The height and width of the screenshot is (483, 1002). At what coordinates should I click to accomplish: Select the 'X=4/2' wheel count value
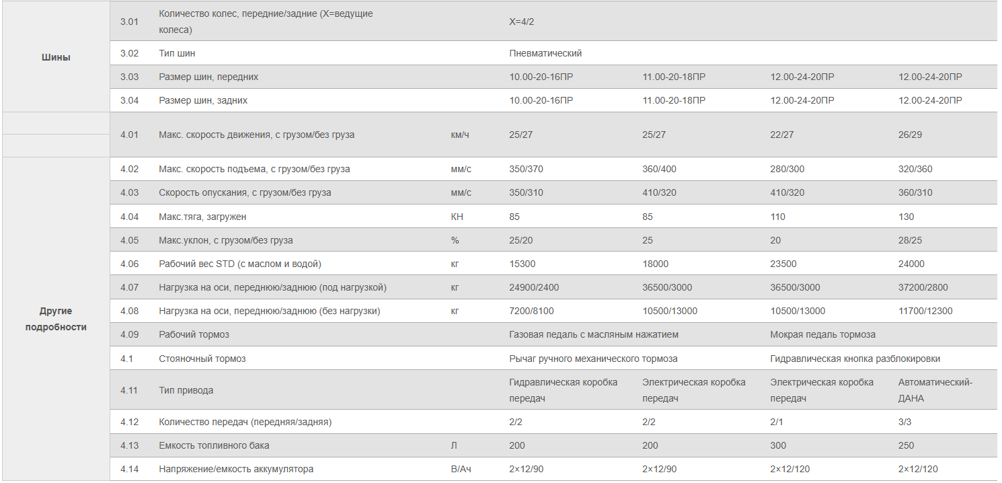[522, 22]
